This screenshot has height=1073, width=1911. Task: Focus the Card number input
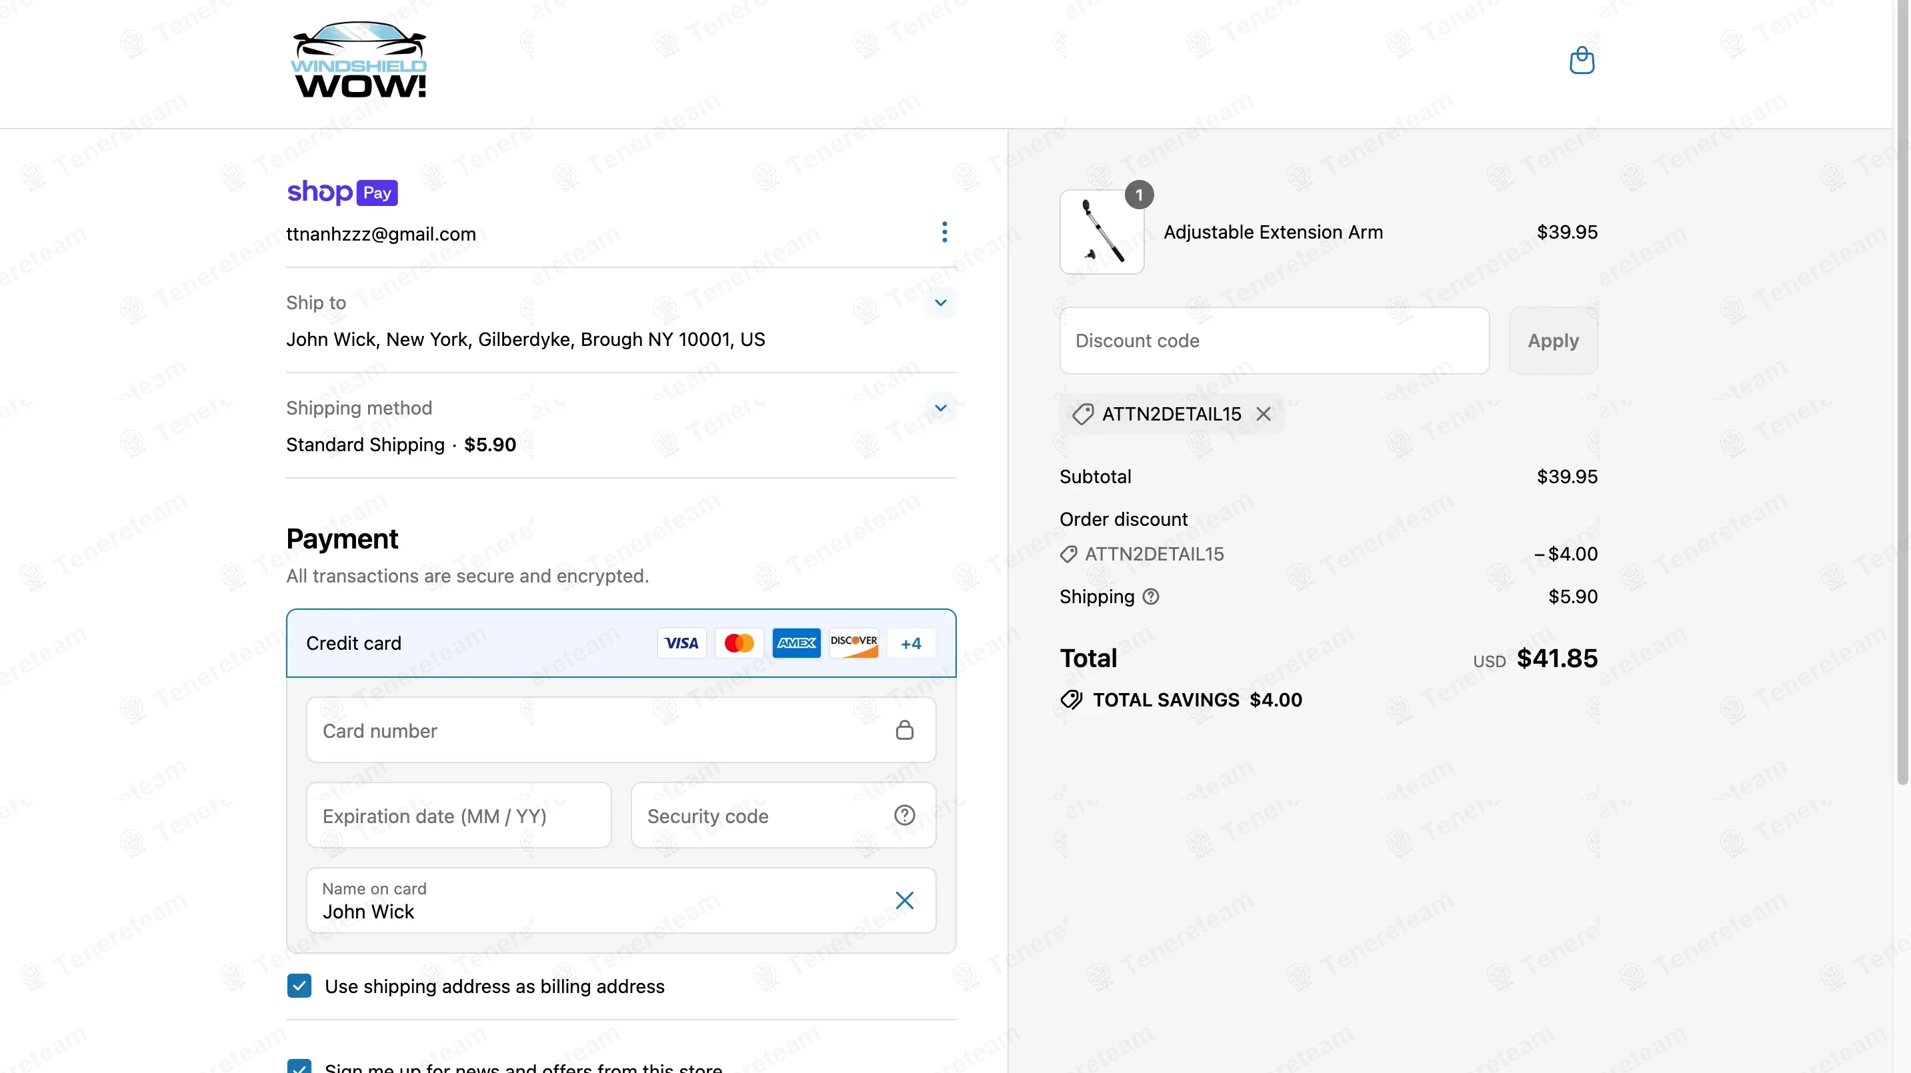593,730
